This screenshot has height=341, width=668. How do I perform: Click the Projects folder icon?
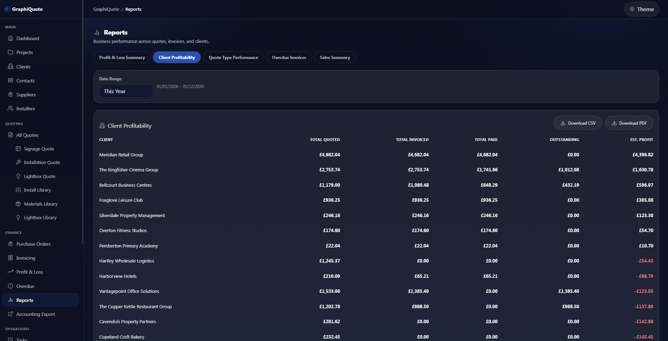[x=10, y=52]
